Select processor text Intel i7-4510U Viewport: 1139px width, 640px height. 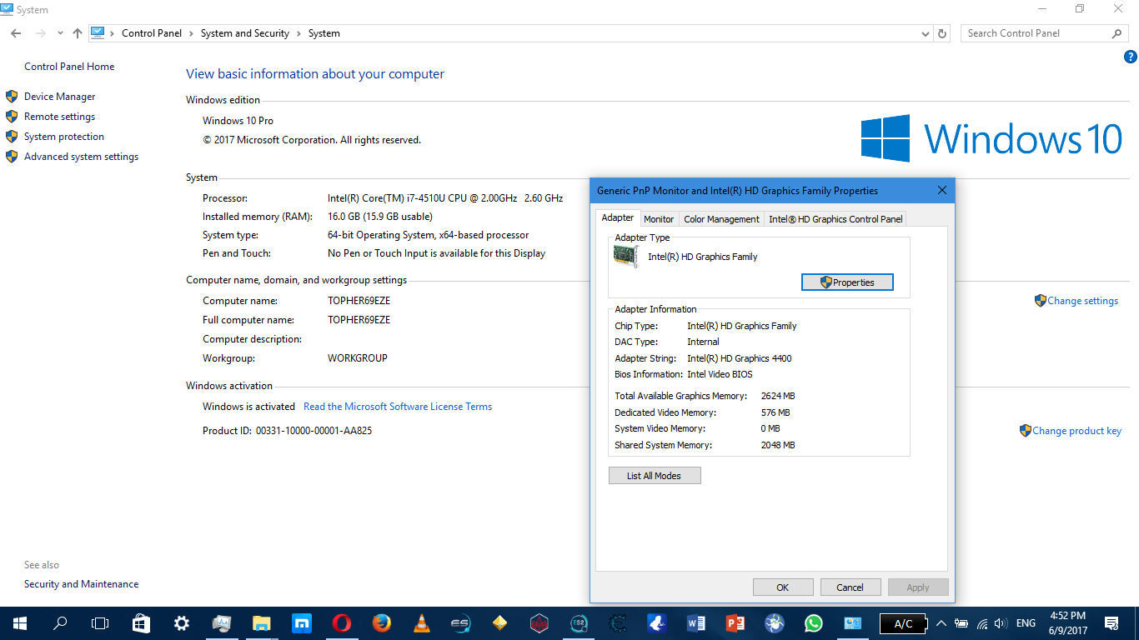coord(445,198)
